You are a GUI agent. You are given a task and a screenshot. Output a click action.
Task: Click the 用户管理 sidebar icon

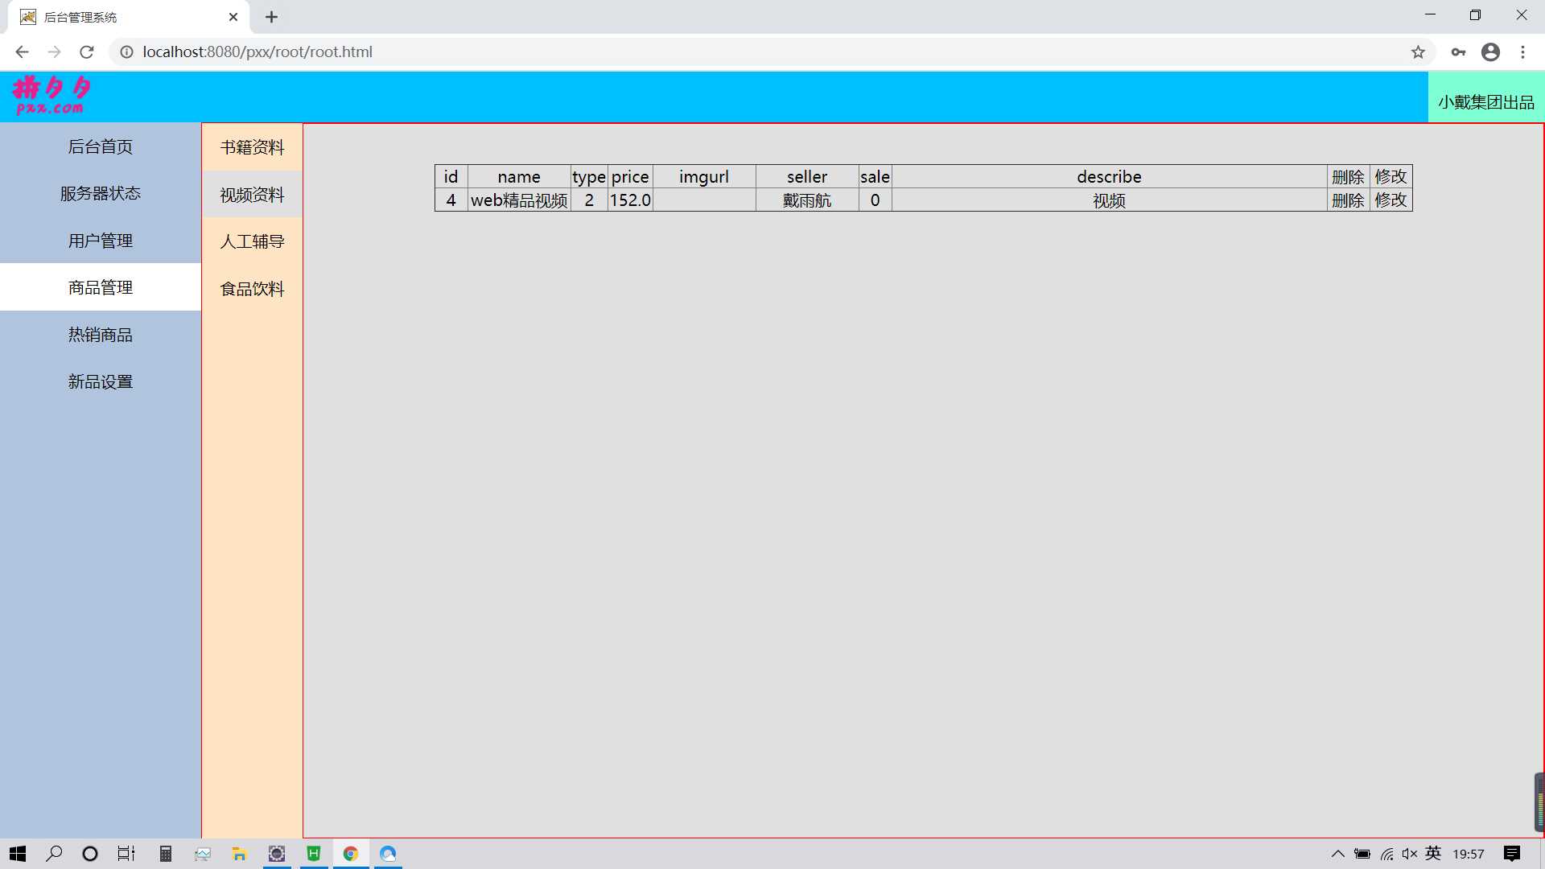100,240
